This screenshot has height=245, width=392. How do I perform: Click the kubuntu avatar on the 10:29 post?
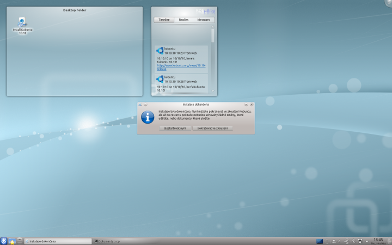click(x=160, y=51)
